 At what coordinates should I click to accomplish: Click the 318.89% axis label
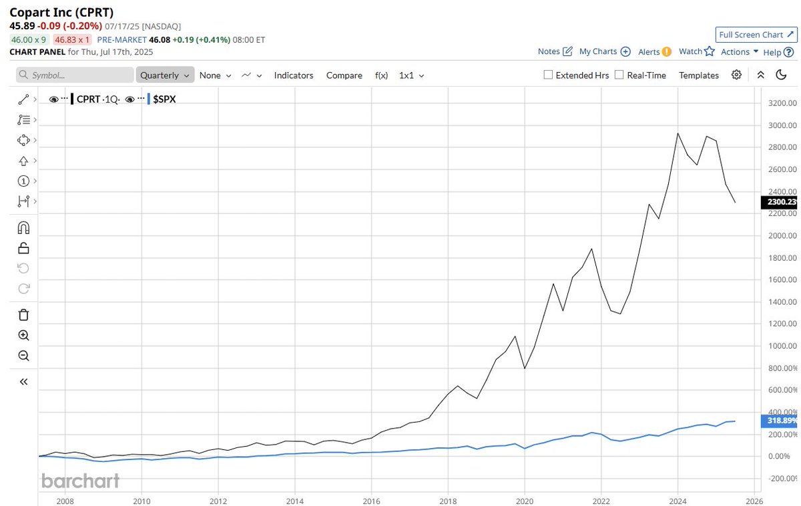779,421
